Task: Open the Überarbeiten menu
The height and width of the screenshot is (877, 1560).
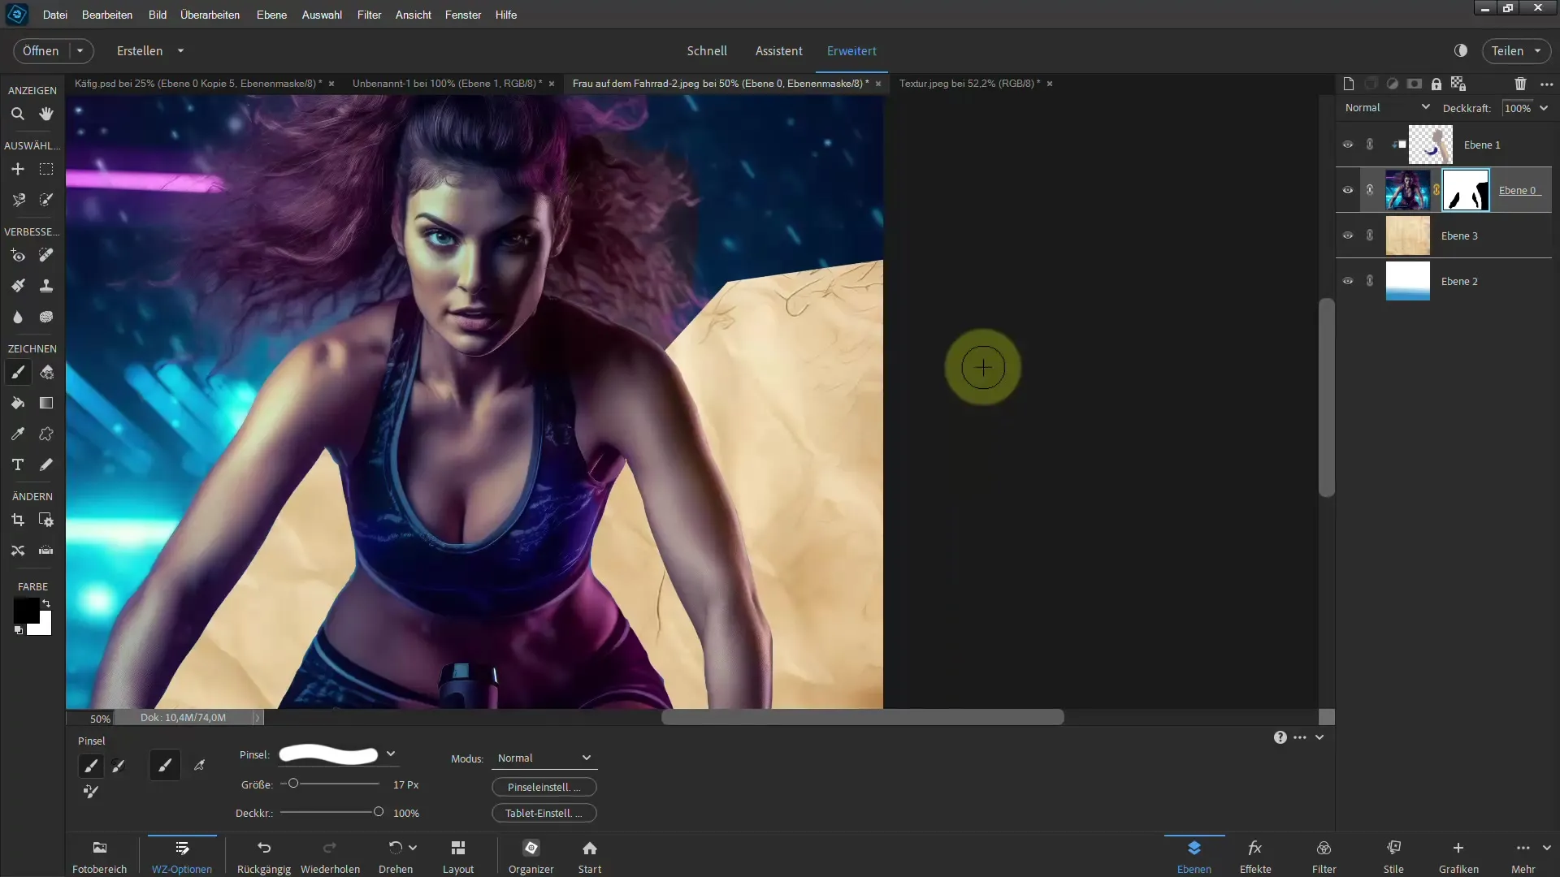Action: [210, 15]
